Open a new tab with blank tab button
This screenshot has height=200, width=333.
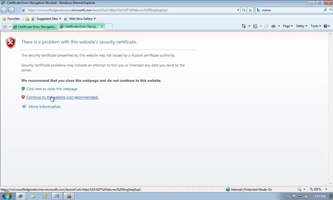click(109, 27)
